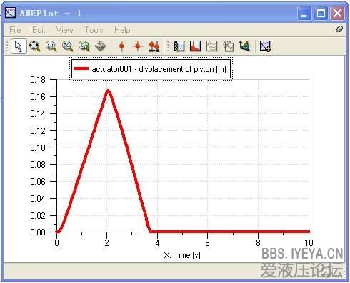Image resolution: width=350 pixels, height=283 pixels.
Task: Click the zoom-to-fit magnifier icon
Action: point(35,46)
